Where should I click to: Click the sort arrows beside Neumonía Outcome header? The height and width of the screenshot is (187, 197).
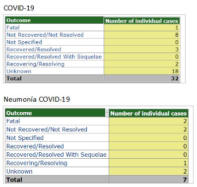pyautogui.click(x=107, y=113)
